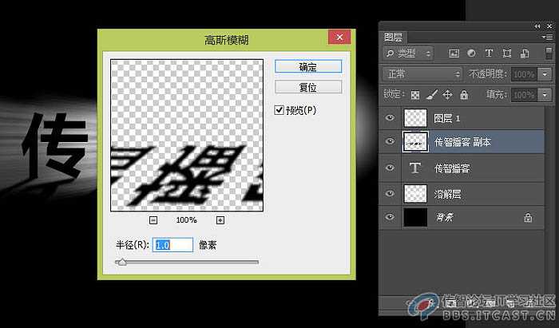Click the 半径 radius input field
559x328 pixels.
(x=173, y=245)
